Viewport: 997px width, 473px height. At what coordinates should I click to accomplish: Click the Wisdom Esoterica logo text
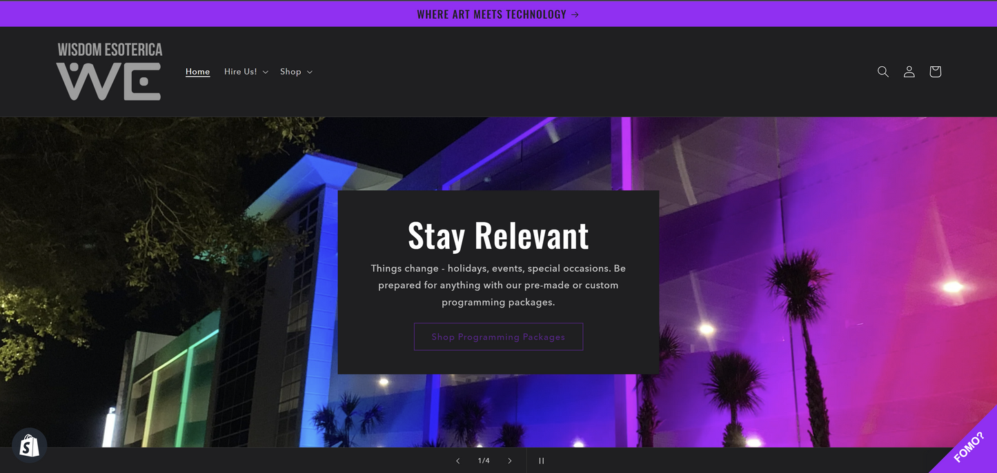click(x=110, y=50)
